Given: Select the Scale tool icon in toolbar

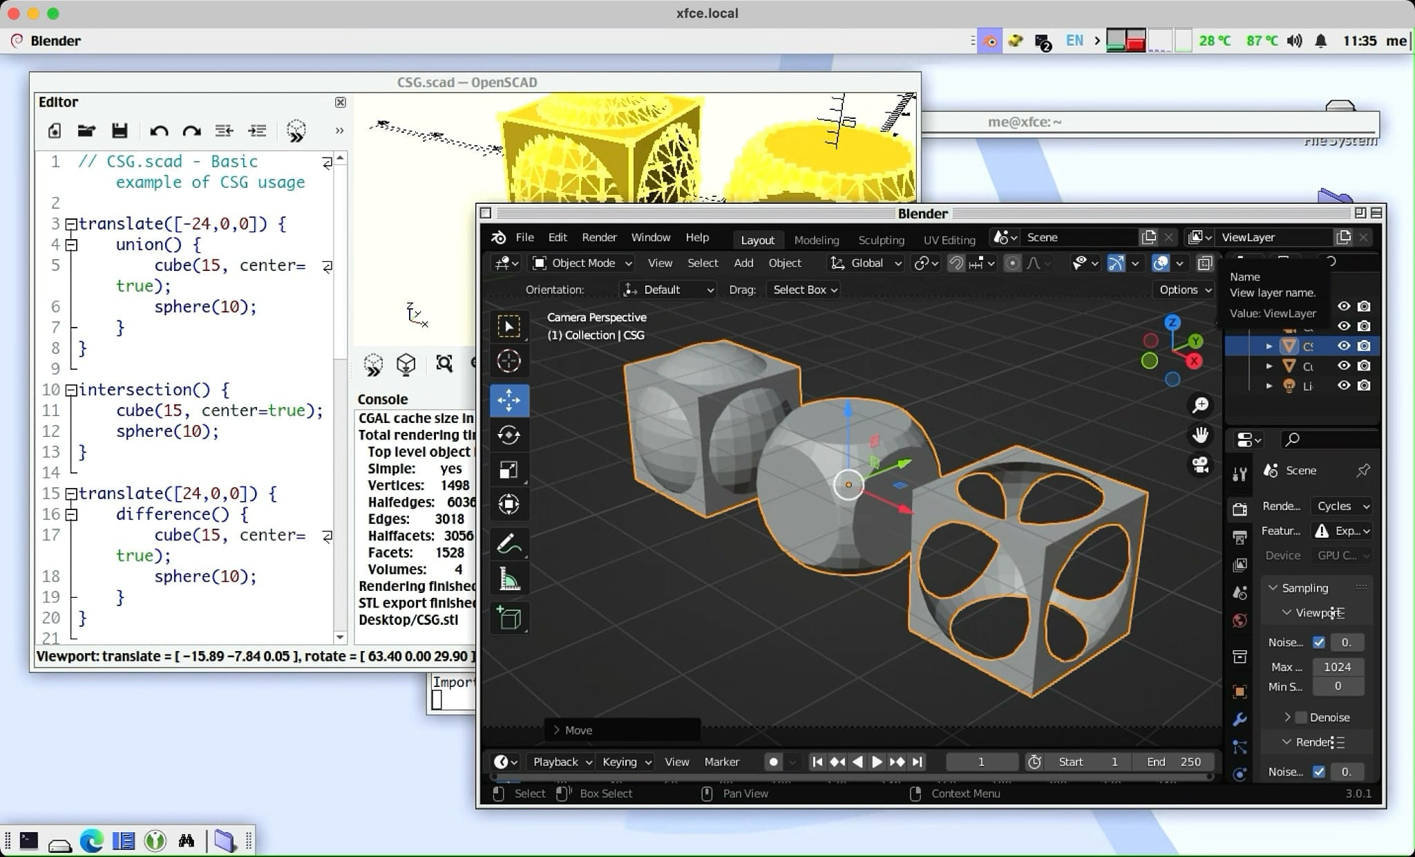Looking at the screenshot, I should pos(509,469).
